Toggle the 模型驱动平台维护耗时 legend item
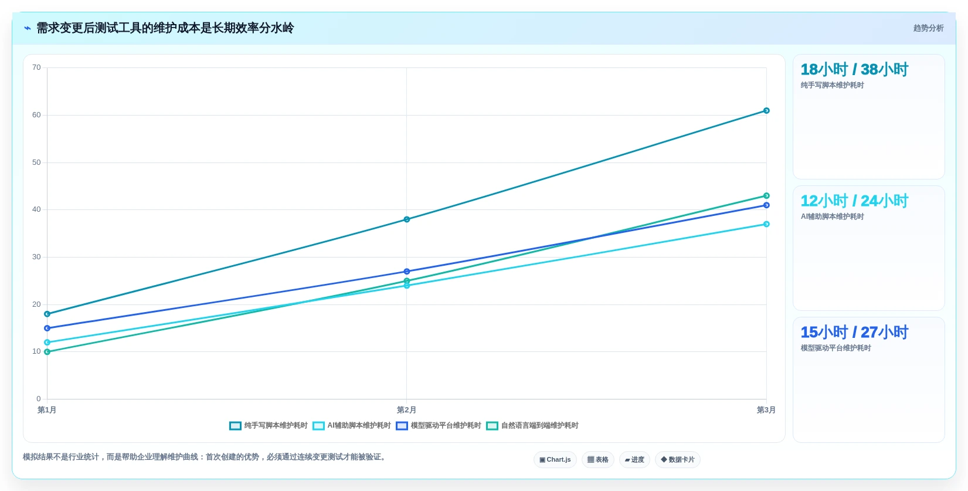 tap(439, 426)
